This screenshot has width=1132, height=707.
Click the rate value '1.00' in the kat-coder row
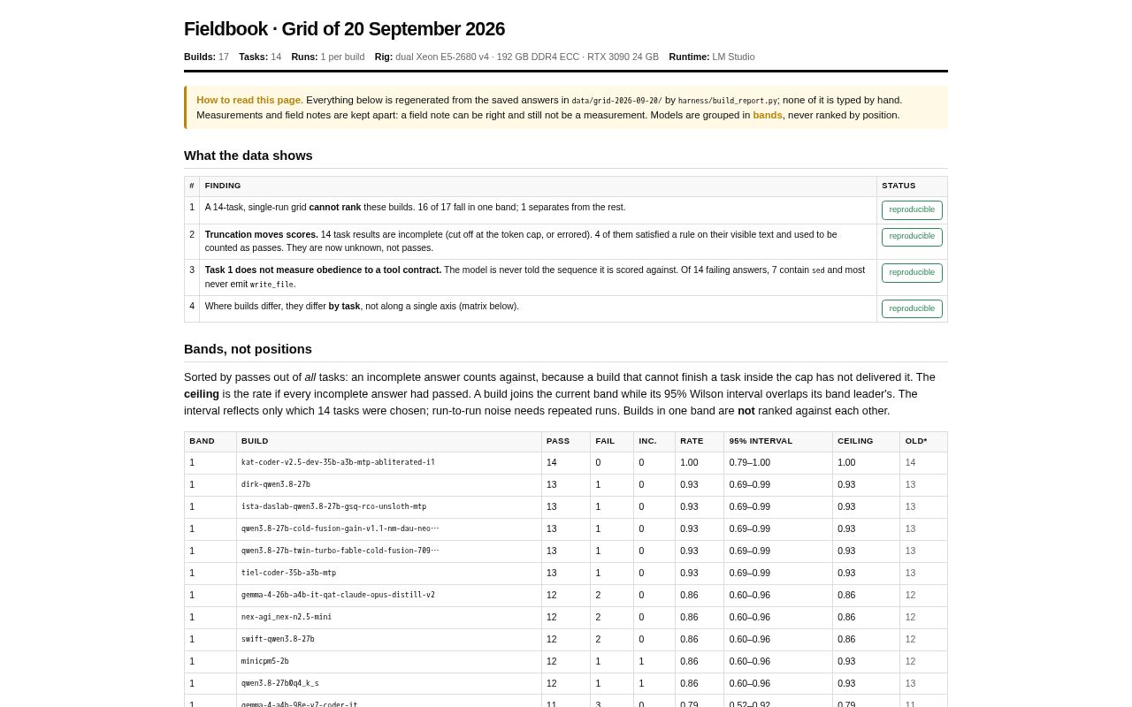(x=689, y=463)
